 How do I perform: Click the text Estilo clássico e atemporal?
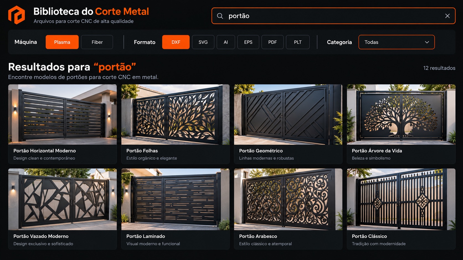pyautogui.click(x=266, y=244)
